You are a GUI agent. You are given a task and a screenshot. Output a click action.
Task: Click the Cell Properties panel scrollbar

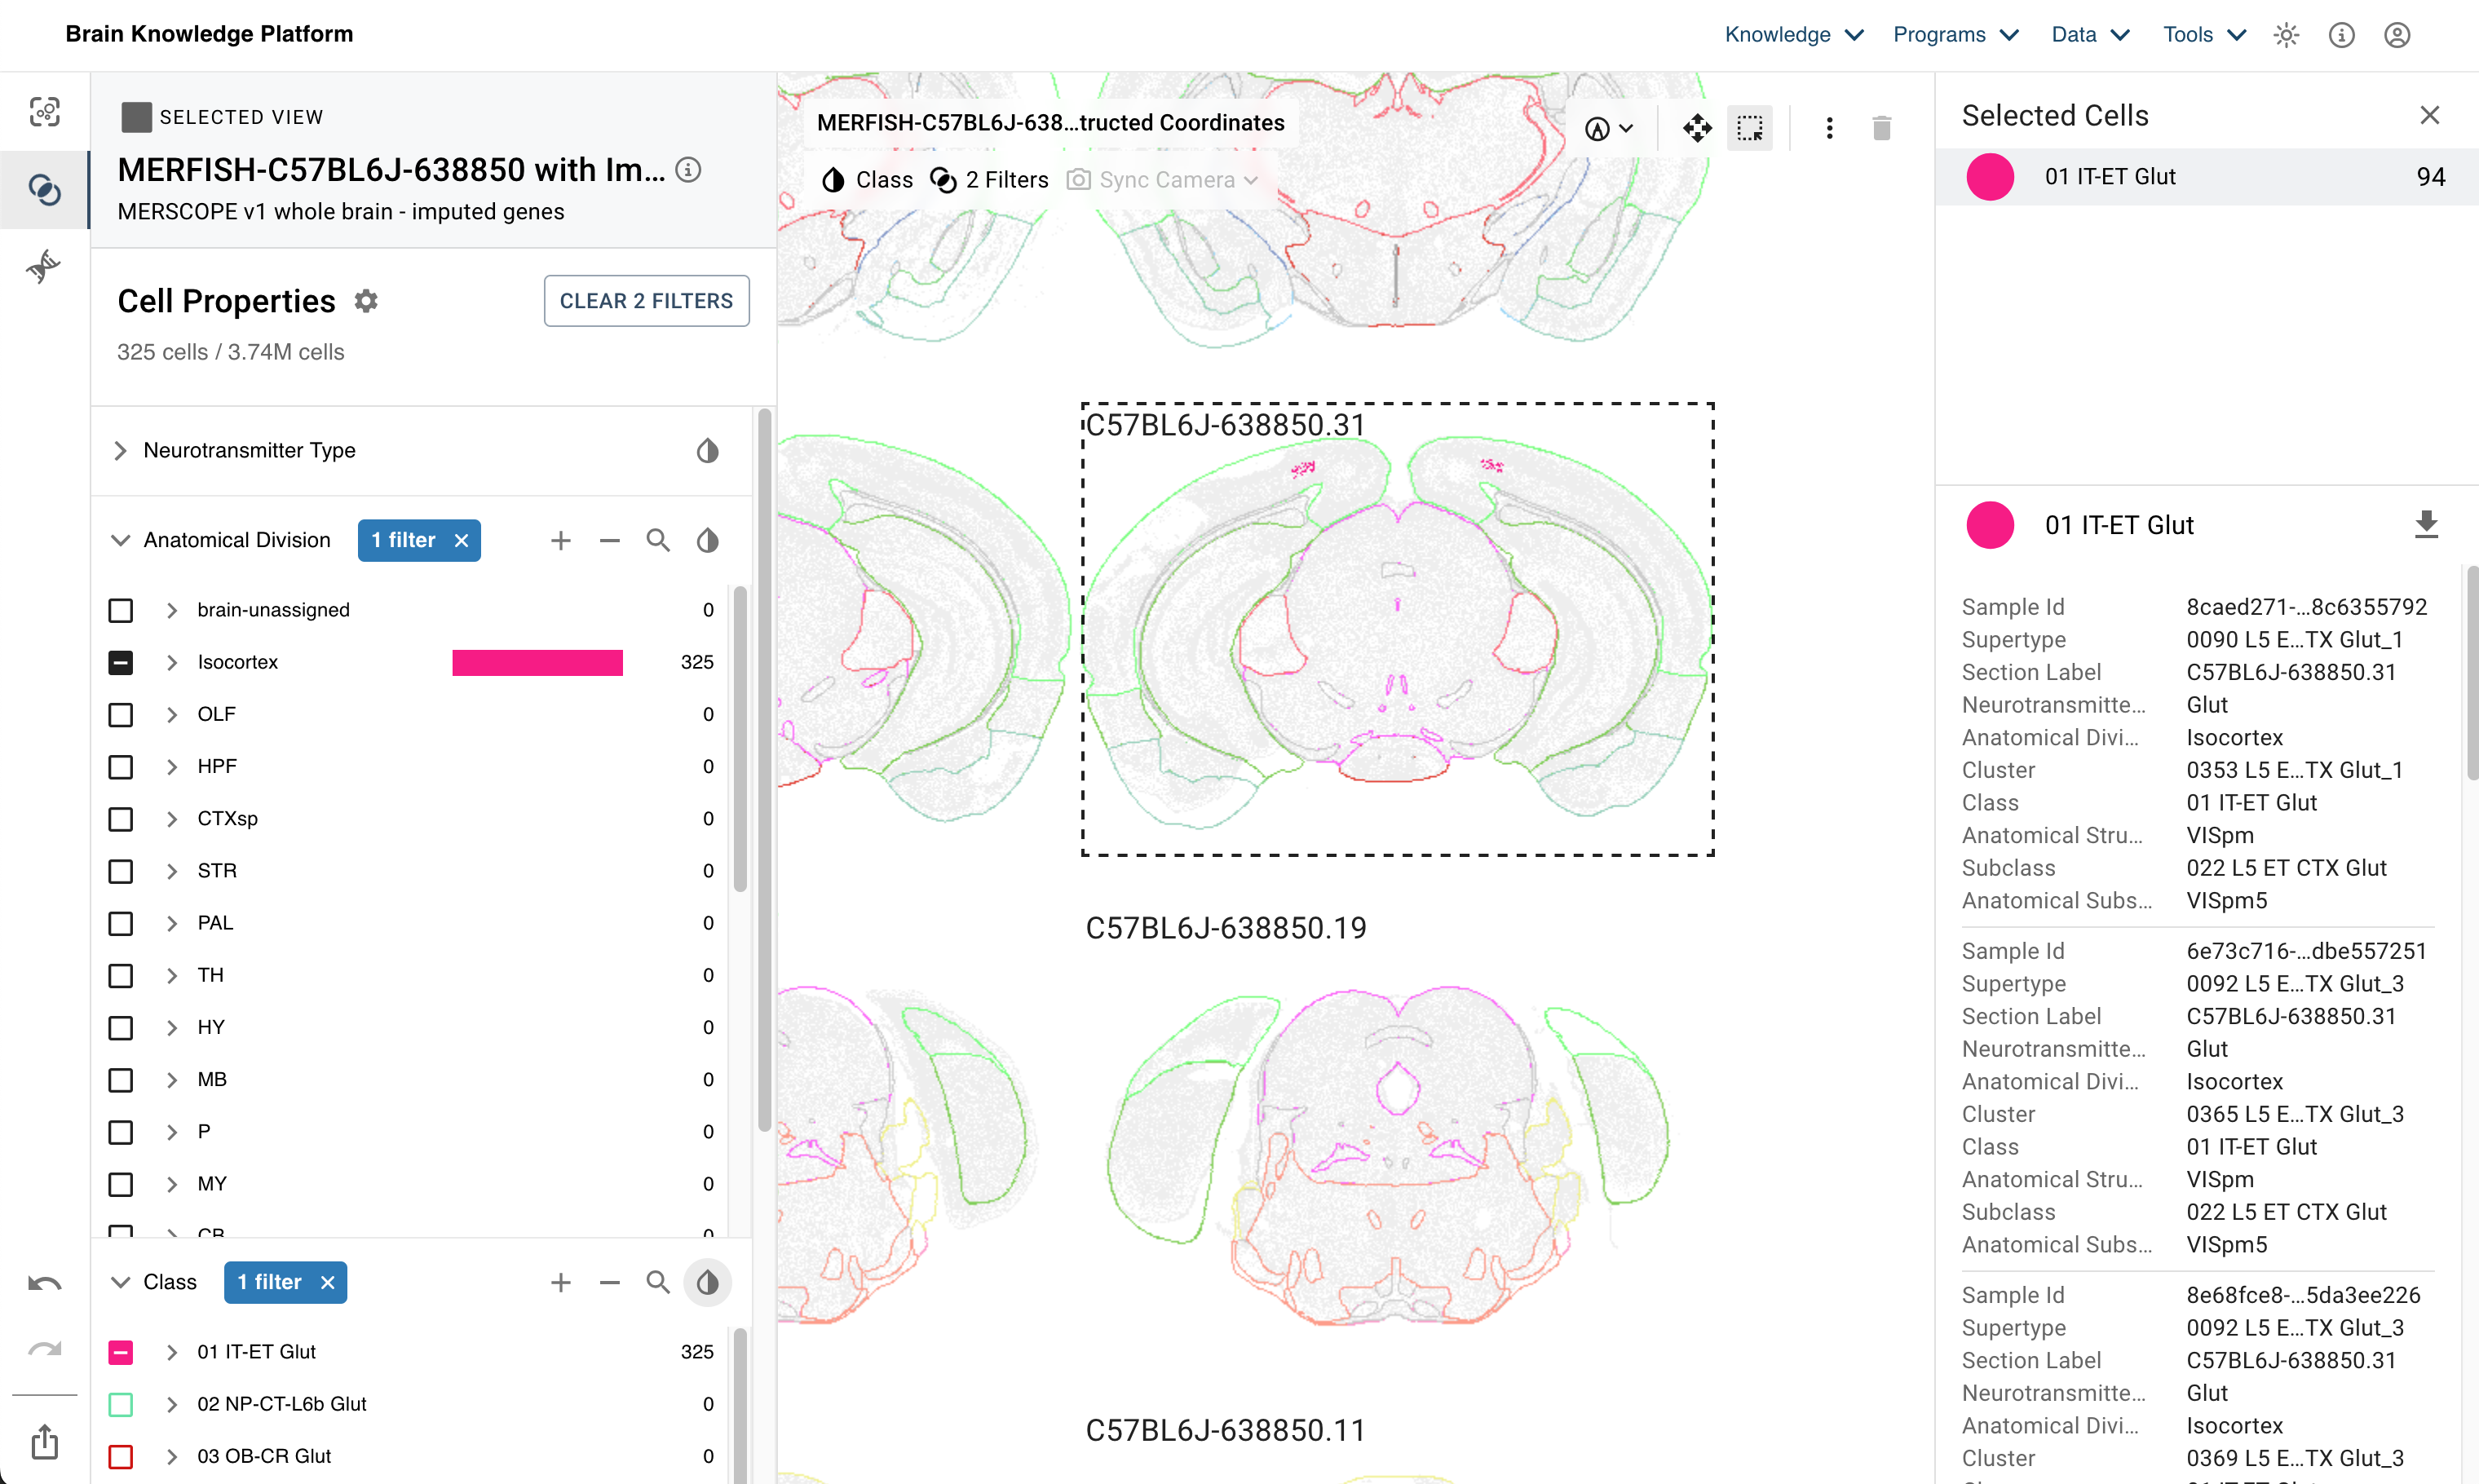coord(764,770)
